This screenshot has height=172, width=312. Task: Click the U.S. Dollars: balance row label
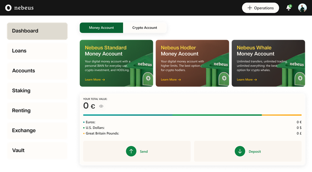(95, 128)
